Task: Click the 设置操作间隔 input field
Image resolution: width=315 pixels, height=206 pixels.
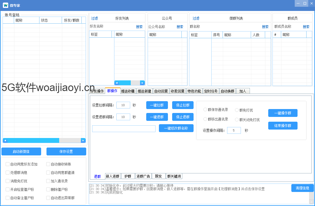Action: click(234, 130)
